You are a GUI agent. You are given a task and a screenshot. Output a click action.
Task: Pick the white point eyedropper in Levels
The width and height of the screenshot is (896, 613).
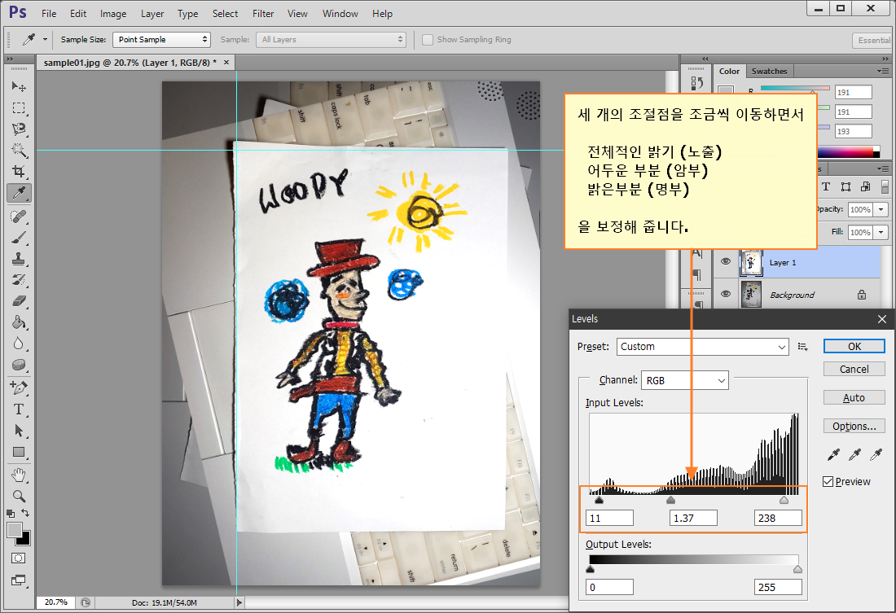[876, 455]
